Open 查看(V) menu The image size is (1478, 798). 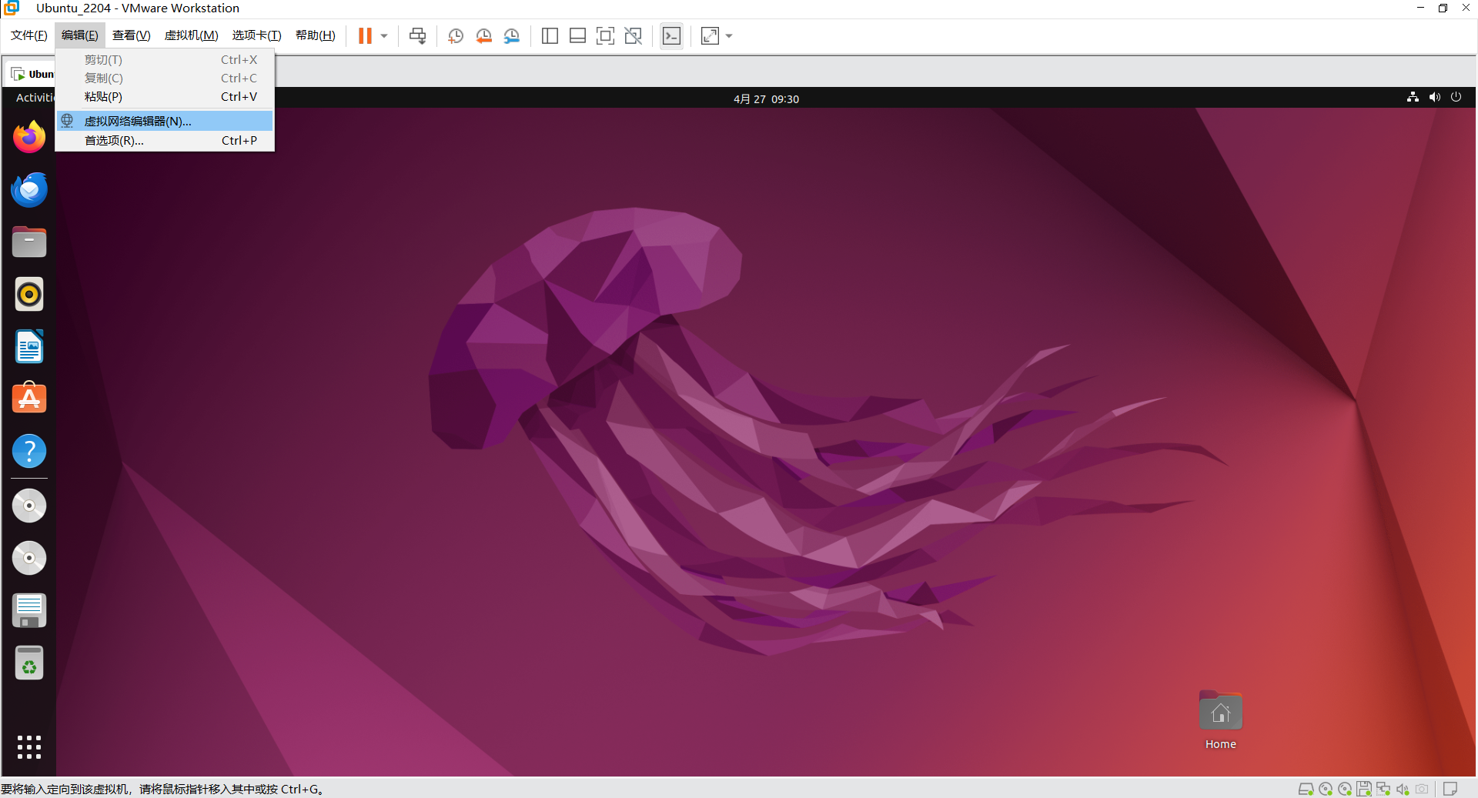132,35
